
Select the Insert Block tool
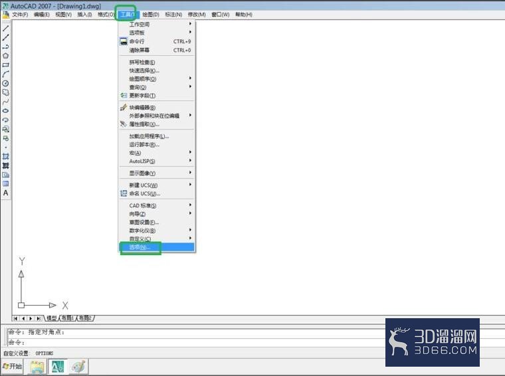point(5,129)
